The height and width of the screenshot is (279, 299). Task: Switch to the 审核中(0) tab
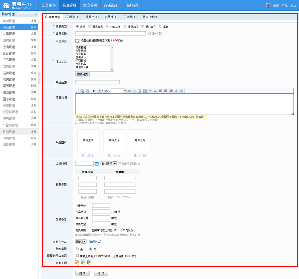coord(93,17)
